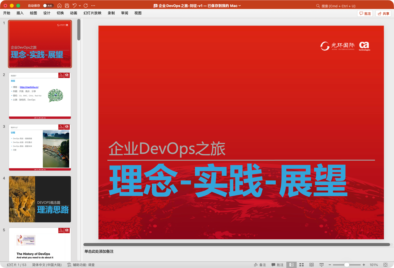
Task: Click the Save icon in the title bar
Action: 67,5
